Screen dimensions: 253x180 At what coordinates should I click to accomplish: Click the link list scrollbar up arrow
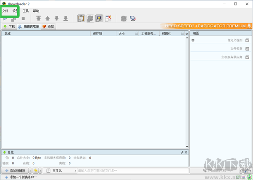187,38
